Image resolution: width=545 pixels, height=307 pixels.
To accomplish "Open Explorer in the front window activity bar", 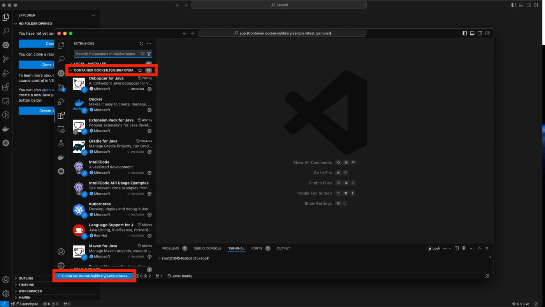I will click(x=61, y=46).
